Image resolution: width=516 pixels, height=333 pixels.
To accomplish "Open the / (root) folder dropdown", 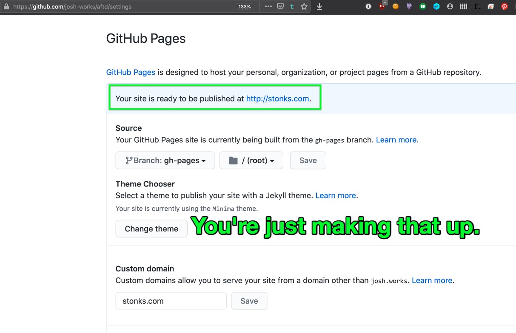I will pos(251,161).
